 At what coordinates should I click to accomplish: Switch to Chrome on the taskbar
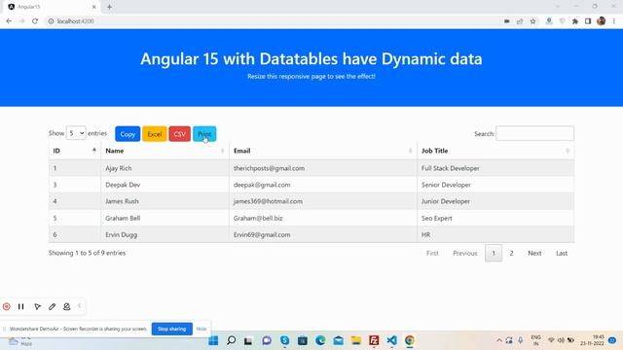[x=410, y=340]
